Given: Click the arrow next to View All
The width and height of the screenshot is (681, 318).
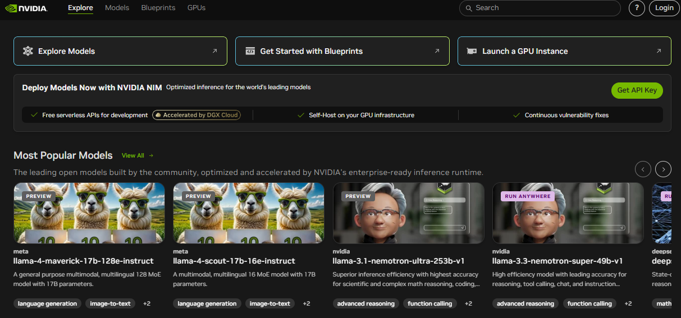Looking at the screenshot, I should pyautogui.click(x=151, y=155).
